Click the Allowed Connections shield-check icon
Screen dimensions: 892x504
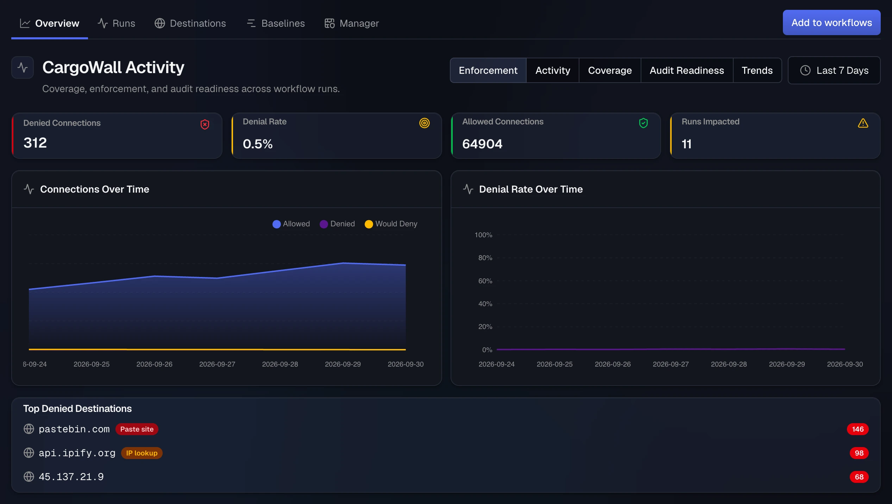[643, 123]
